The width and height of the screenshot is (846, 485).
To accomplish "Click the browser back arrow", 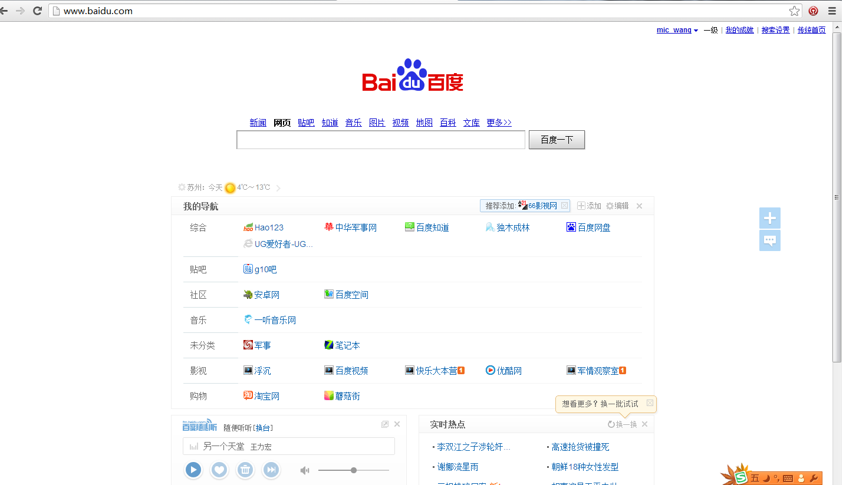I will 4,11.
